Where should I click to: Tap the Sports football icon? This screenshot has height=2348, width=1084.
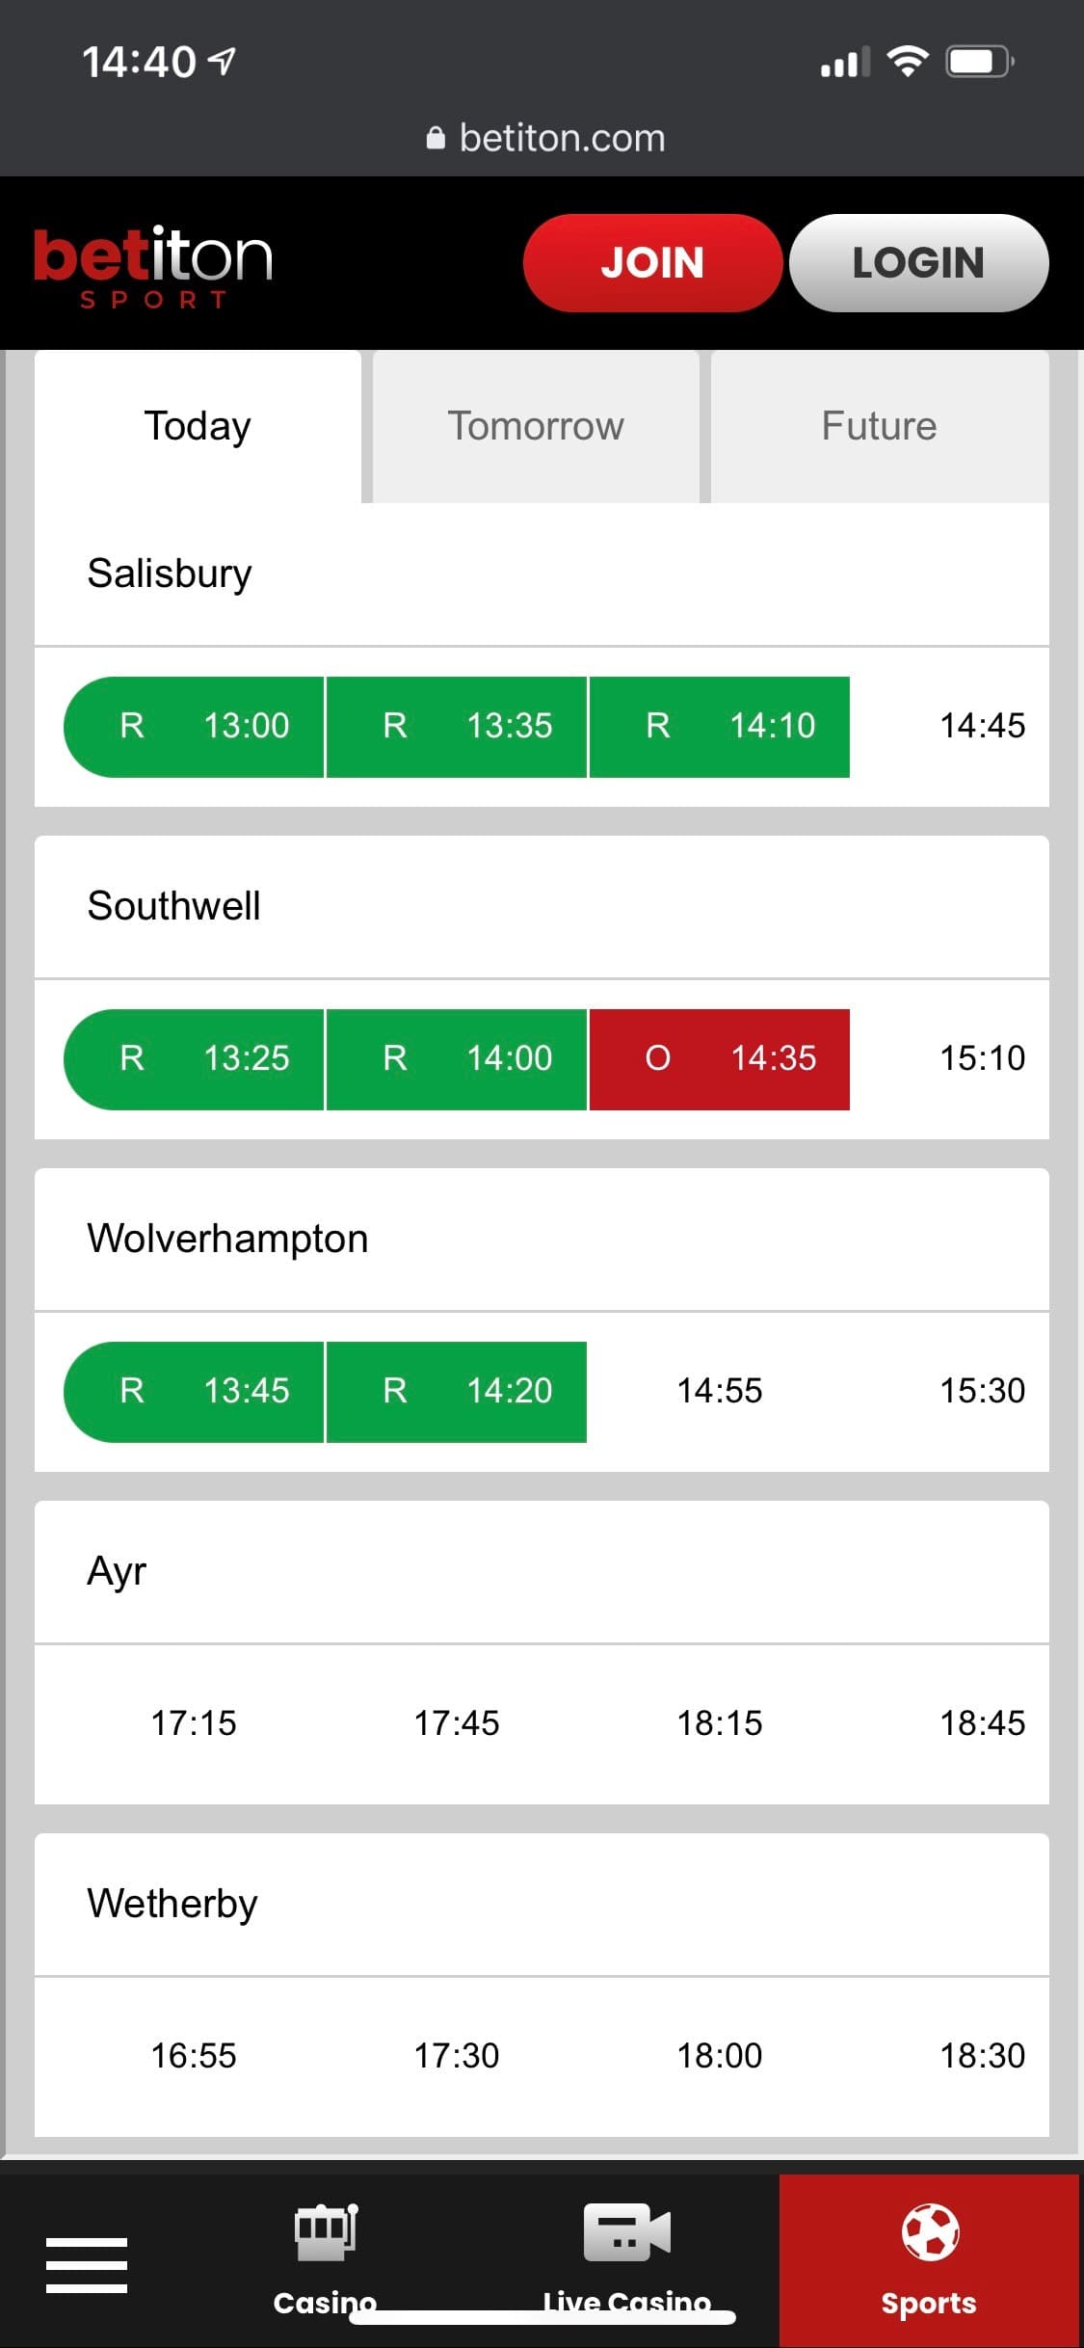pos(930,2232)
